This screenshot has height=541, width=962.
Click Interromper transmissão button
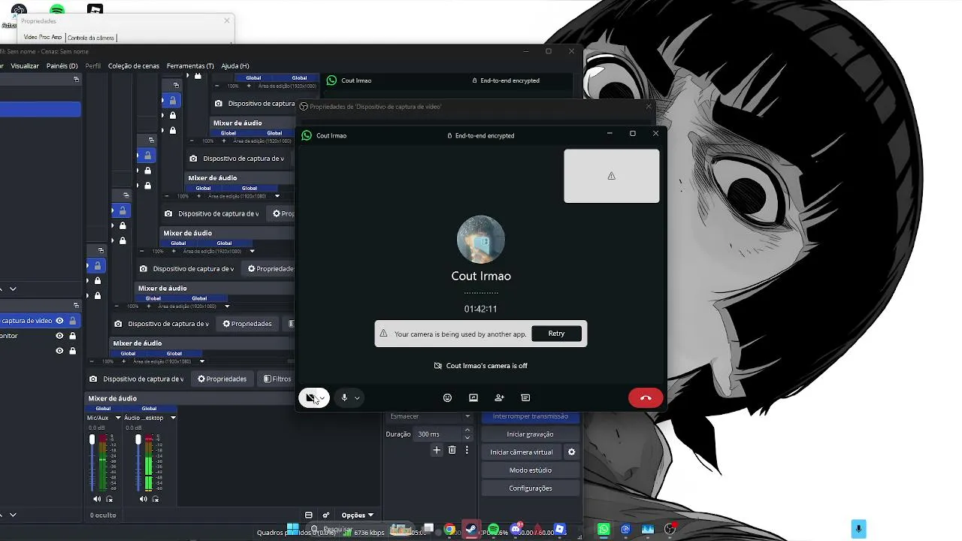click(x=531, y=416)
